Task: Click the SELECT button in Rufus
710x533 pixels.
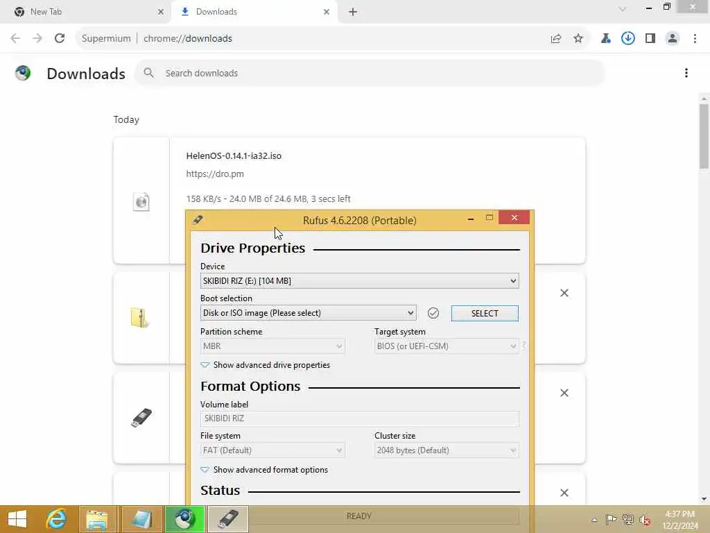Action: (485, 313)
